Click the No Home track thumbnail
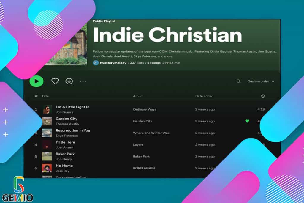The width and height of the screenshot is (304, 203). point(47,168)
